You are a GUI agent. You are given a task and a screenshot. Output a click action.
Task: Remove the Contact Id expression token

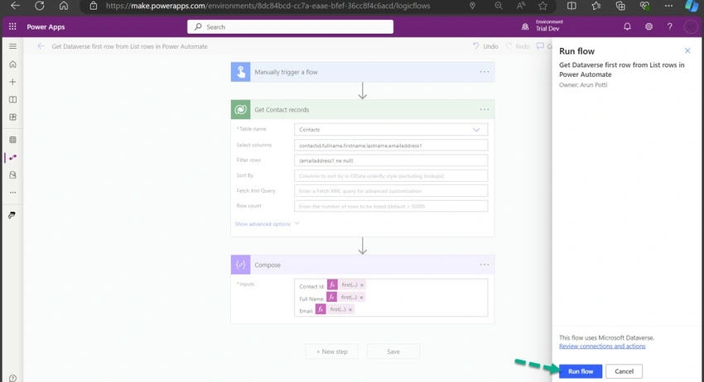point(362,285)
